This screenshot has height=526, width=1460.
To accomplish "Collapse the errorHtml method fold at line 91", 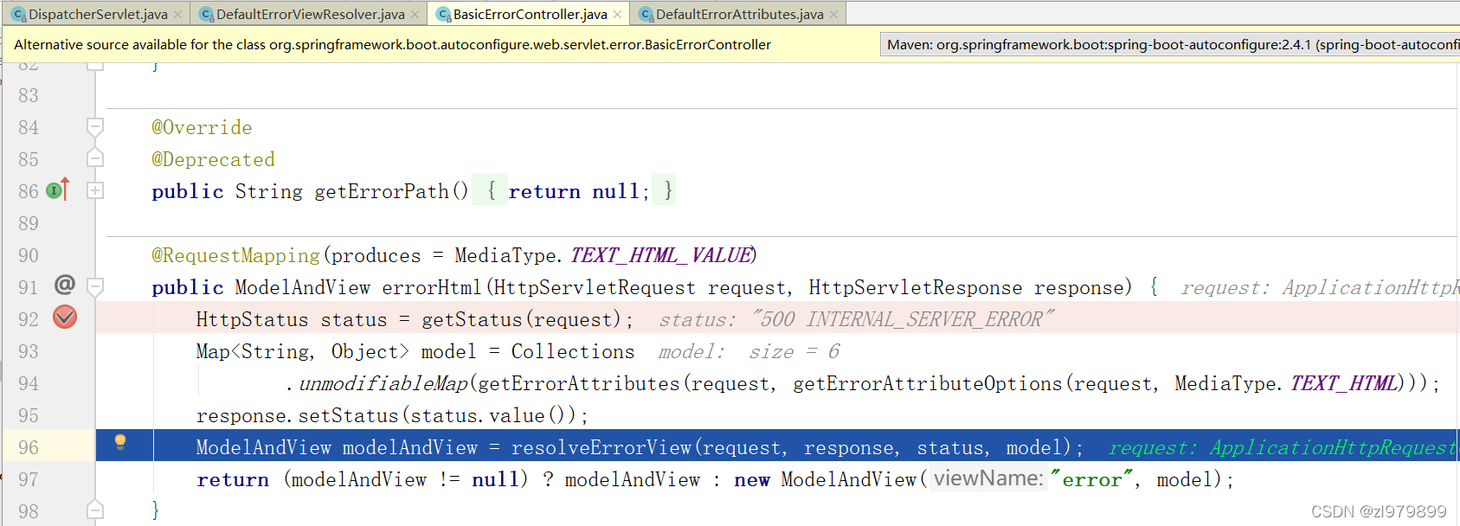I will (95, 286).
